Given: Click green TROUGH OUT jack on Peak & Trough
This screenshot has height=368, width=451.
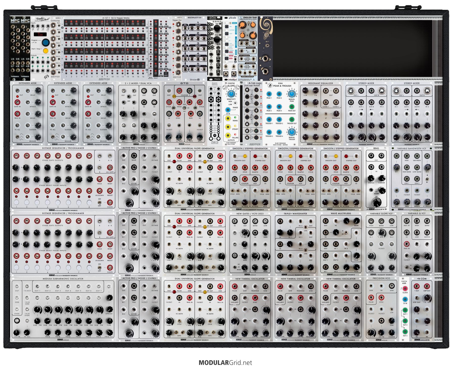Looking at the screenshot, I should [x=292, y=119].
